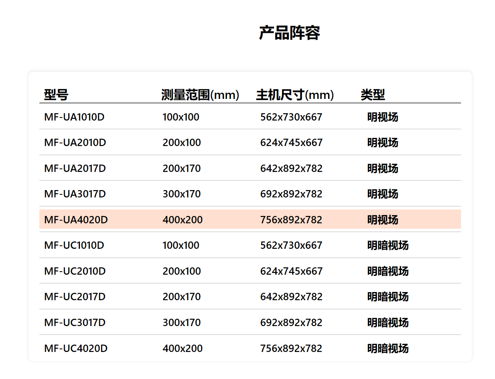This screenshot has height=379, width=495.
Task: Click 200x170 range in MF-UC2017D row
Action: click(181, 297)
